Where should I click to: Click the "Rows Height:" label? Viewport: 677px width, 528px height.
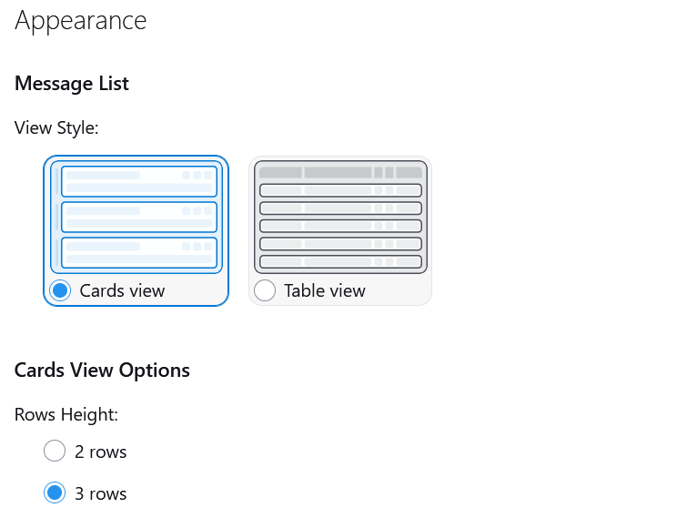coord(66,414)
